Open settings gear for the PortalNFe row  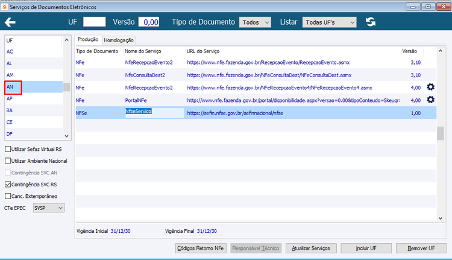430,100
